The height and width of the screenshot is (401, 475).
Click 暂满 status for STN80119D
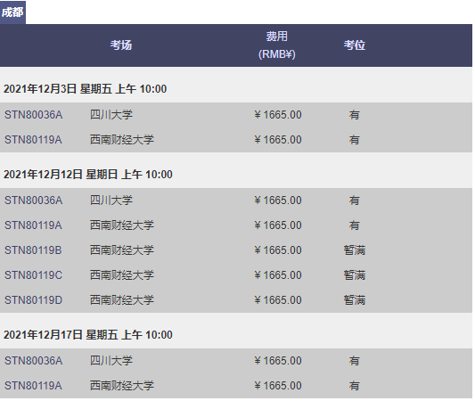(354, 299)
